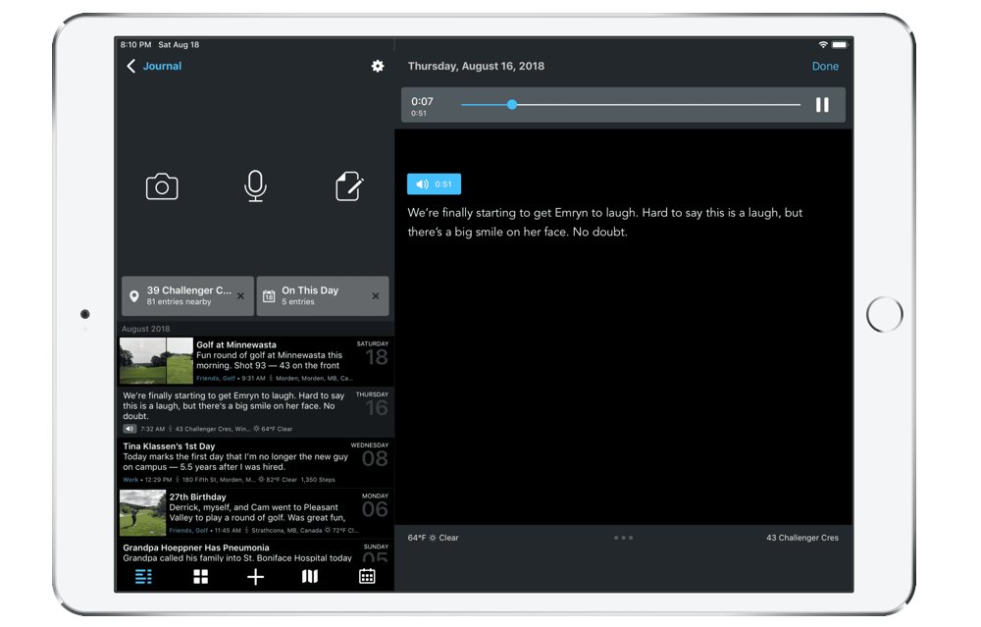
Task: Tap Done to finish editing entry
Action: coord(825,67)
